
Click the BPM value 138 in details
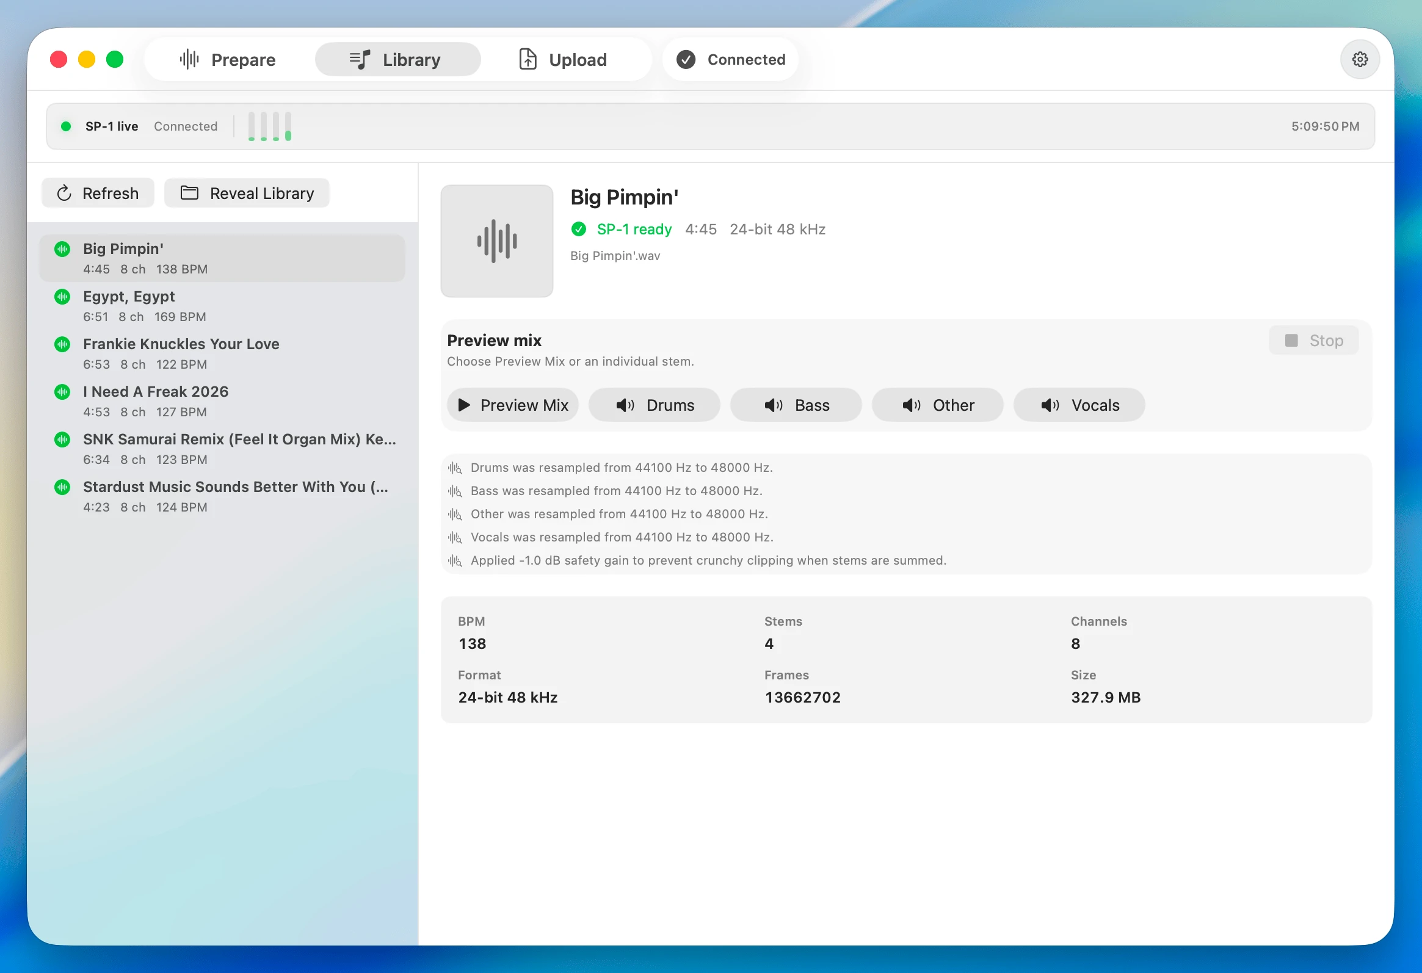pyautogui.click(x=473, y=644)
